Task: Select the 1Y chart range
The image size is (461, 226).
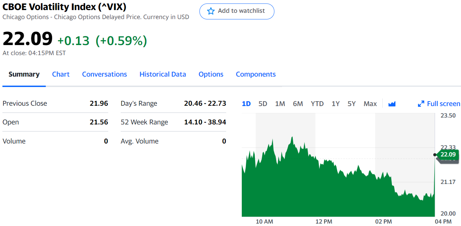Action: (335, 104)
